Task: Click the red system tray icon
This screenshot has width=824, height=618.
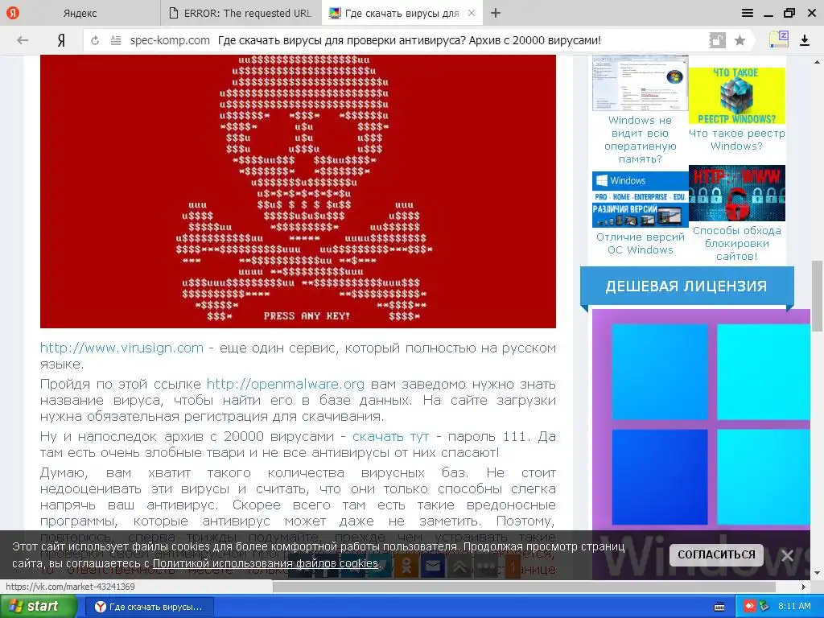Action: click(750, 607)
